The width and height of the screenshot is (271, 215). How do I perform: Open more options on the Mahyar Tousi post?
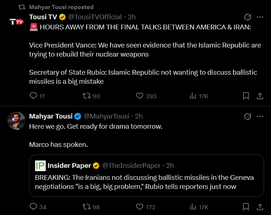point(260,116)
